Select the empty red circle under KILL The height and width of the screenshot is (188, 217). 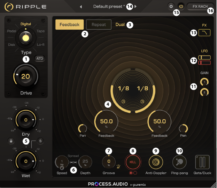135,173
